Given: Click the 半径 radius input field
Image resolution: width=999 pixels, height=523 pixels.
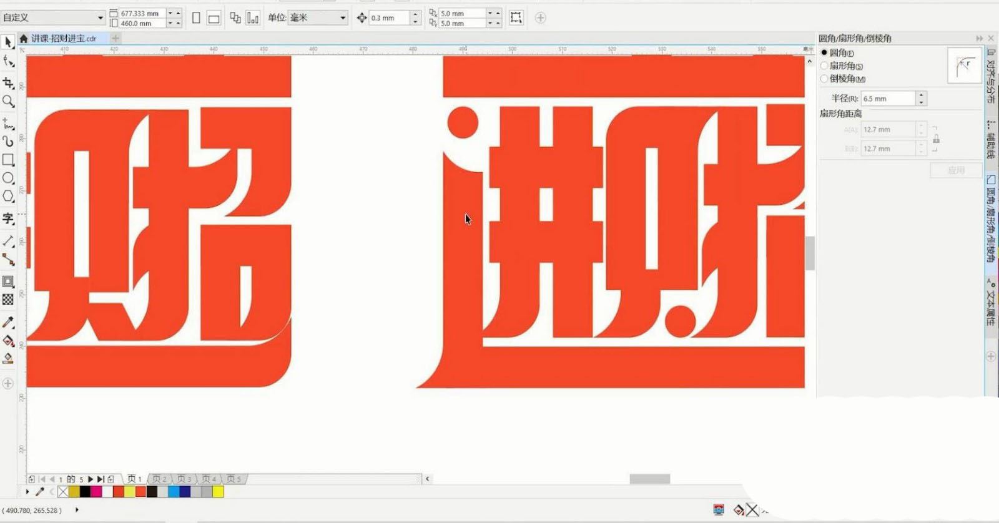Looking at the screenshot, I should (x=888, y=99).
